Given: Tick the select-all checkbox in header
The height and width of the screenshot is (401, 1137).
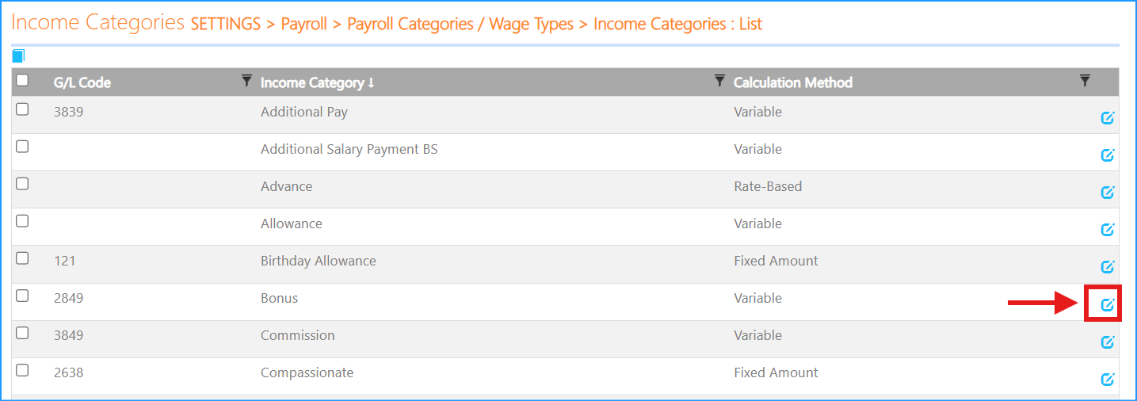Looking at the screenshot, I should click(x=22, y=80).
